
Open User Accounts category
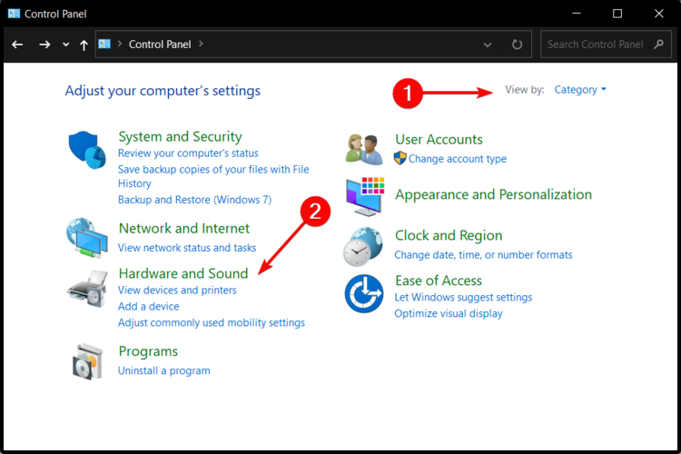pos(439,139)
